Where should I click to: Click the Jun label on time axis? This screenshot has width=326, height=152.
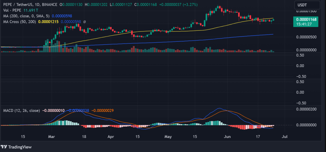click(228, 137)
